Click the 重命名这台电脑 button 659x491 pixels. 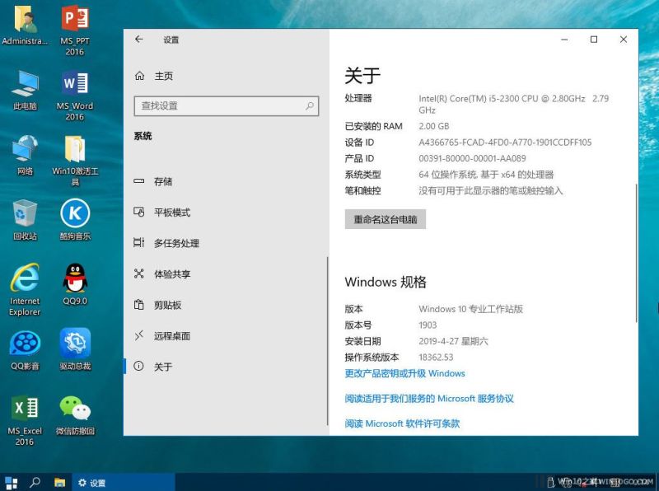tap(385, 220)
